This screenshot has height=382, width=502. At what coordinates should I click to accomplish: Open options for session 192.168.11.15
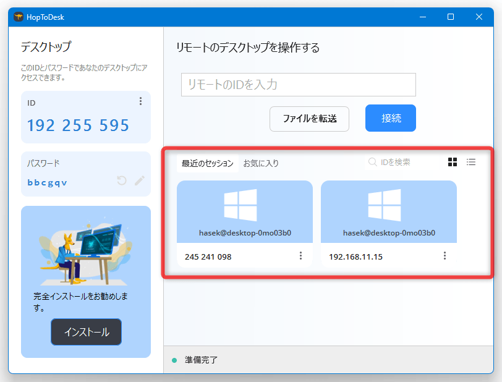coord(445,255)
